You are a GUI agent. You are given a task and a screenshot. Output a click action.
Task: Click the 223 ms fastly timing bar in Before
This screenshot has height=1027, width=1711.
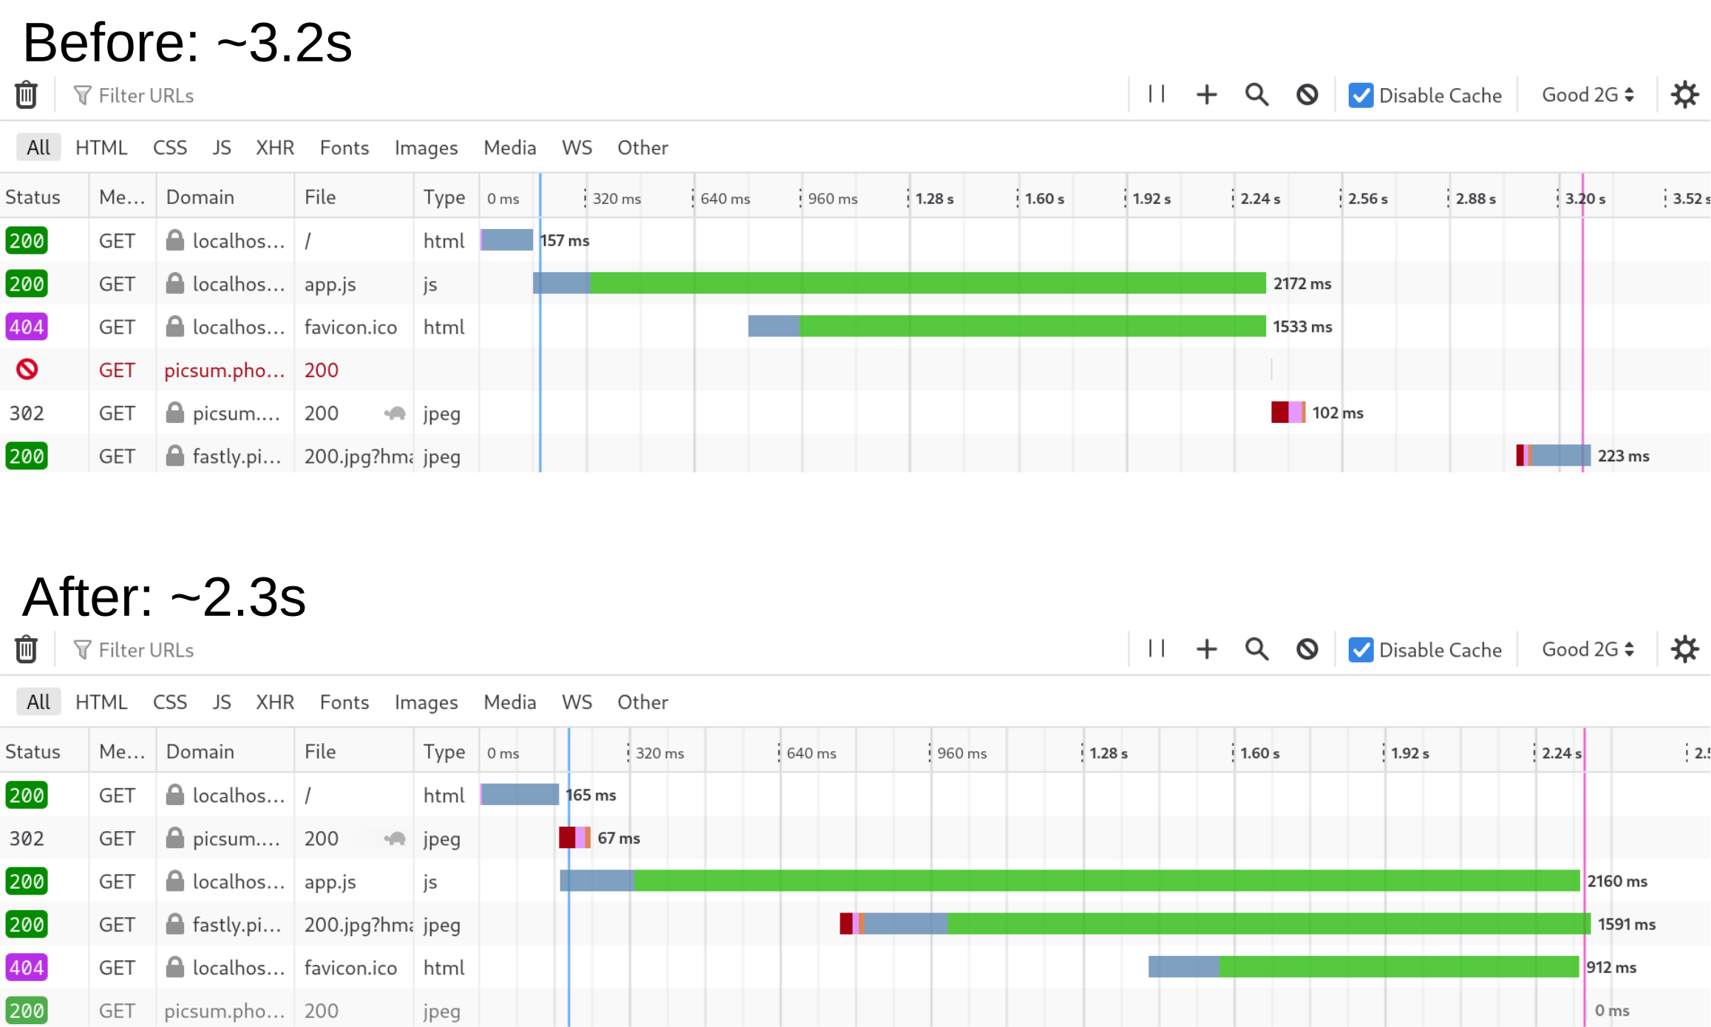tap(1553, 455)
